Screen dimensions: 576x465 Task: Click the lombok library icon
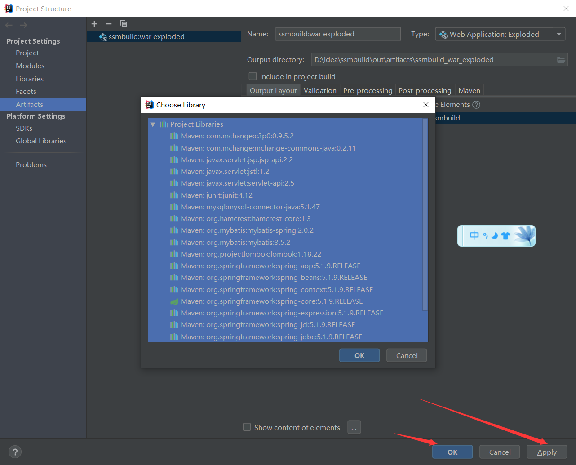174,254
